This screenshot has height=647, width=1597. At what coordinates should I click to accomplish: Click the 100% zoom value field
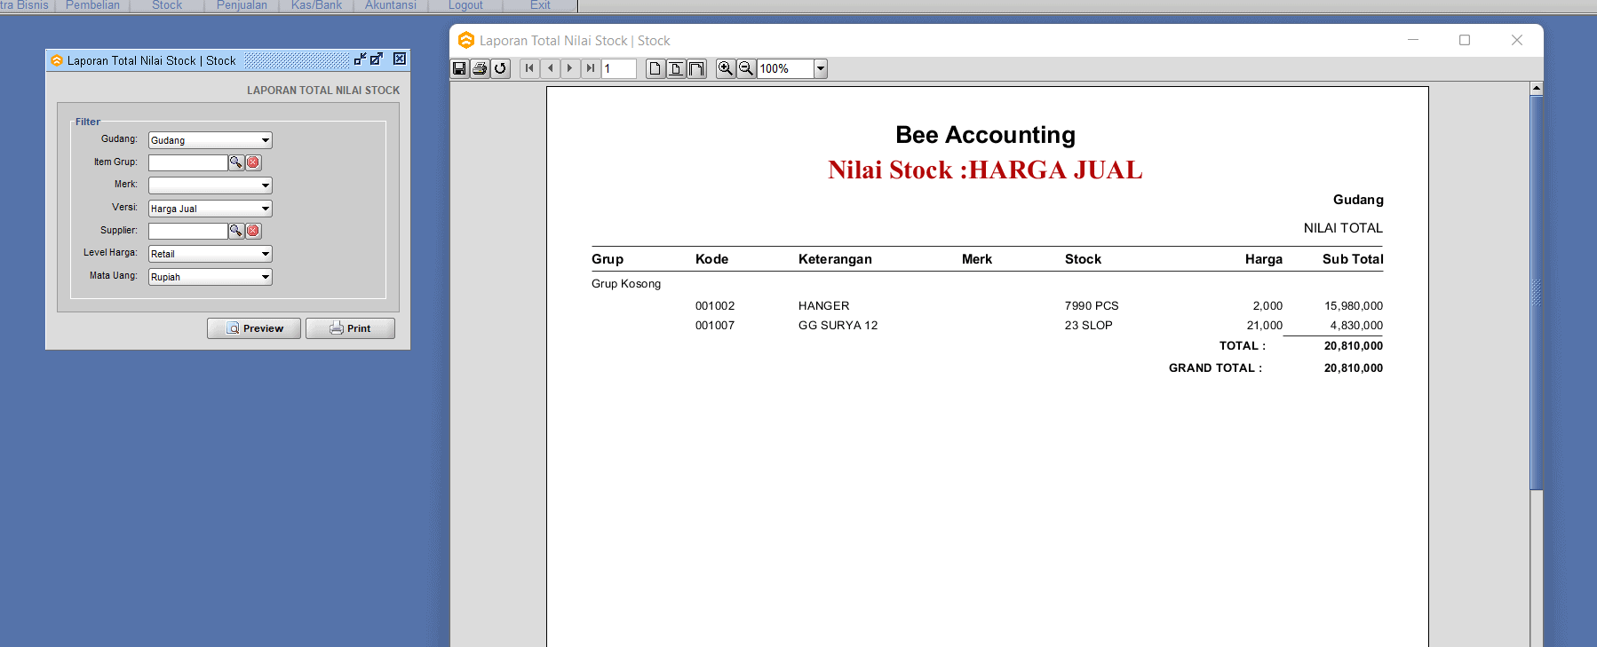tap(786, 68)
